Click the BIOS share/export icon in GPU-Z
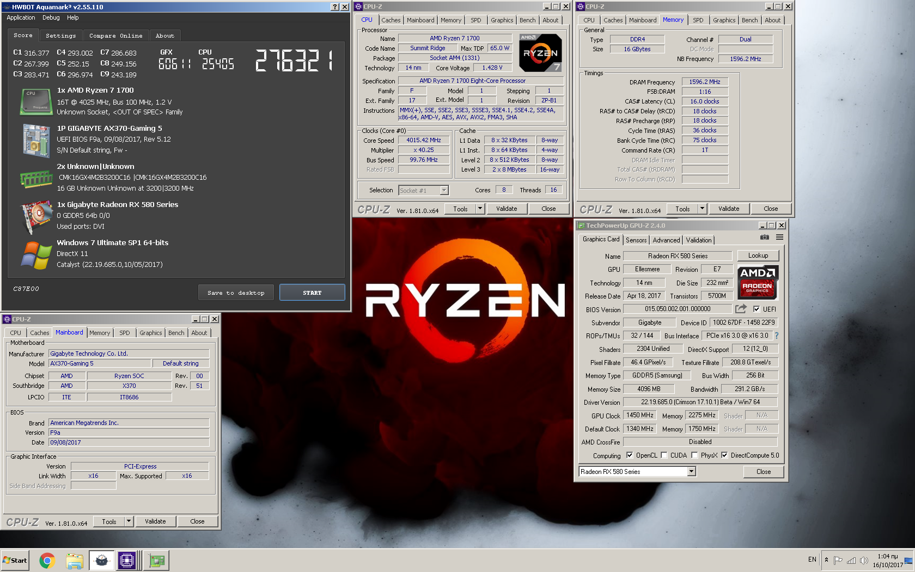Viewport: 915px width, 572px height. click(740, 309)
